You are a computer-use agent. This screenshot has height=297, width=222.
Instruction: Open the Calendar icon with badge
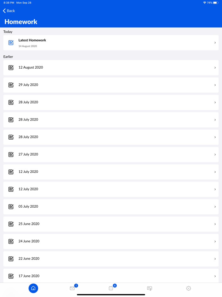111,288
